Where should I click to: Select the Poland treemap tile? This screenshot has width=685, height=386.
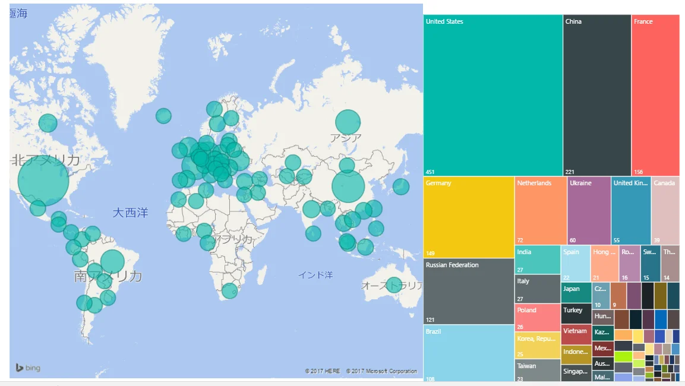coord(537,318)
